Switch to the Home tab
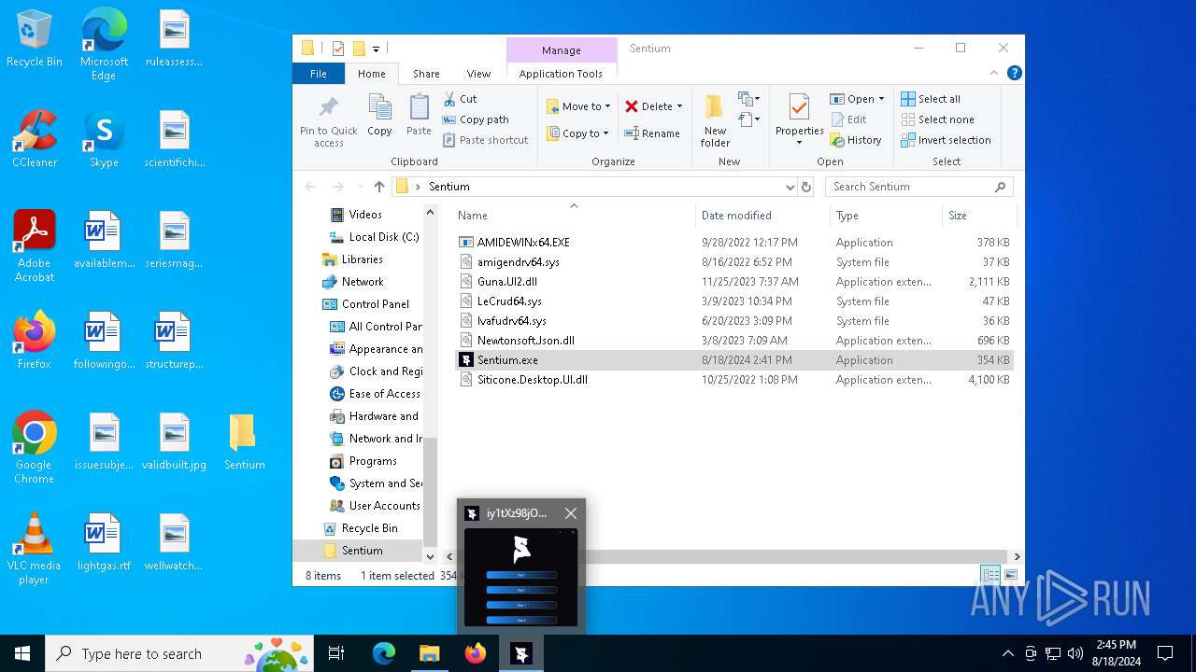 [371, 74]
